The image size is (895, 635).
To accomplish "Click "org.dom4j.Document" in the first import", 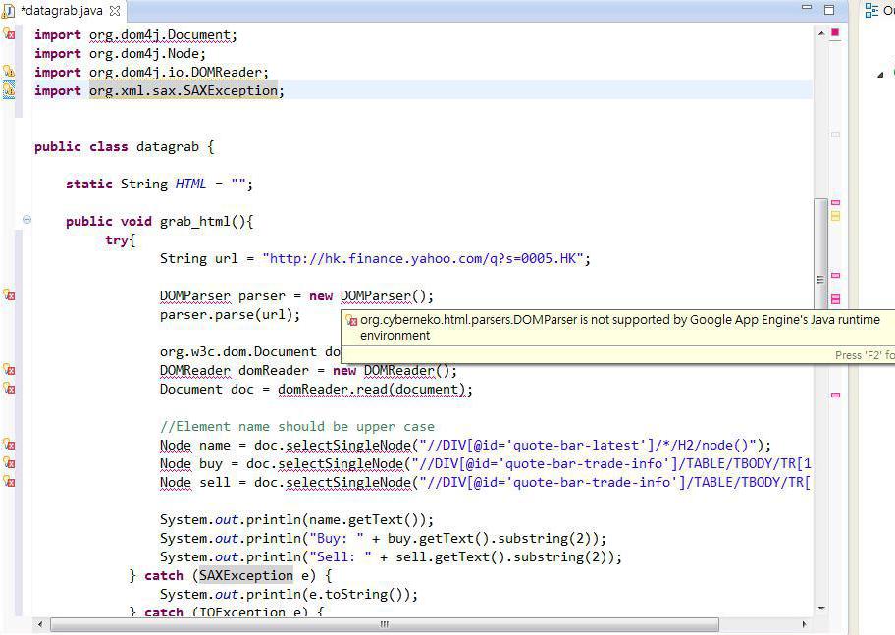I will click(x=160, y=34).
